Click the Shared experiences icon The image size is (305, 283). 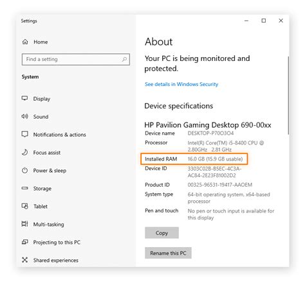24,260
